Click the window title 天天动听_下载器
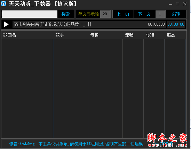191x149 pixels. [x=30, y=4]
